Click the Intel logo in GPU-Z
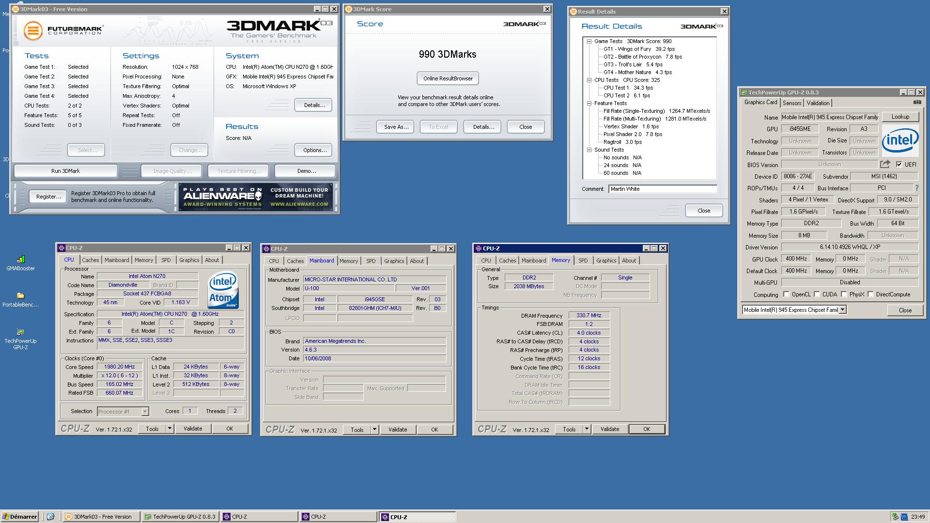 (x=900, y=140)
